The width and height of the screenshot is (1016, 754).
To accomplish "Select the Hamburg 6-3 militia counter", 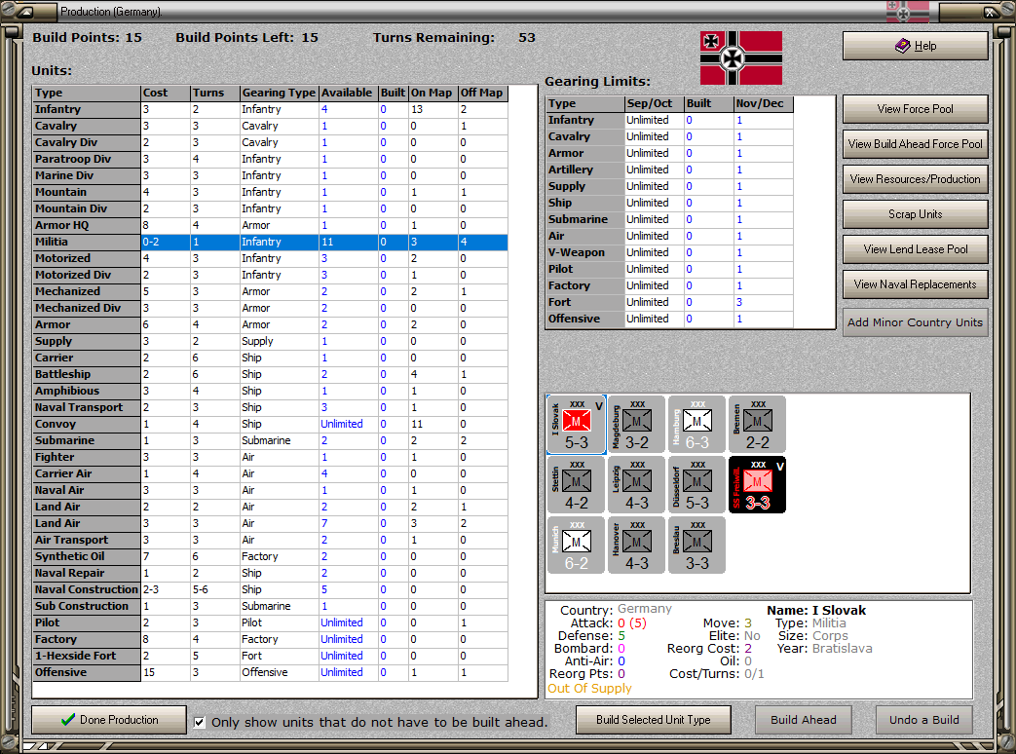I will (696, 425).
